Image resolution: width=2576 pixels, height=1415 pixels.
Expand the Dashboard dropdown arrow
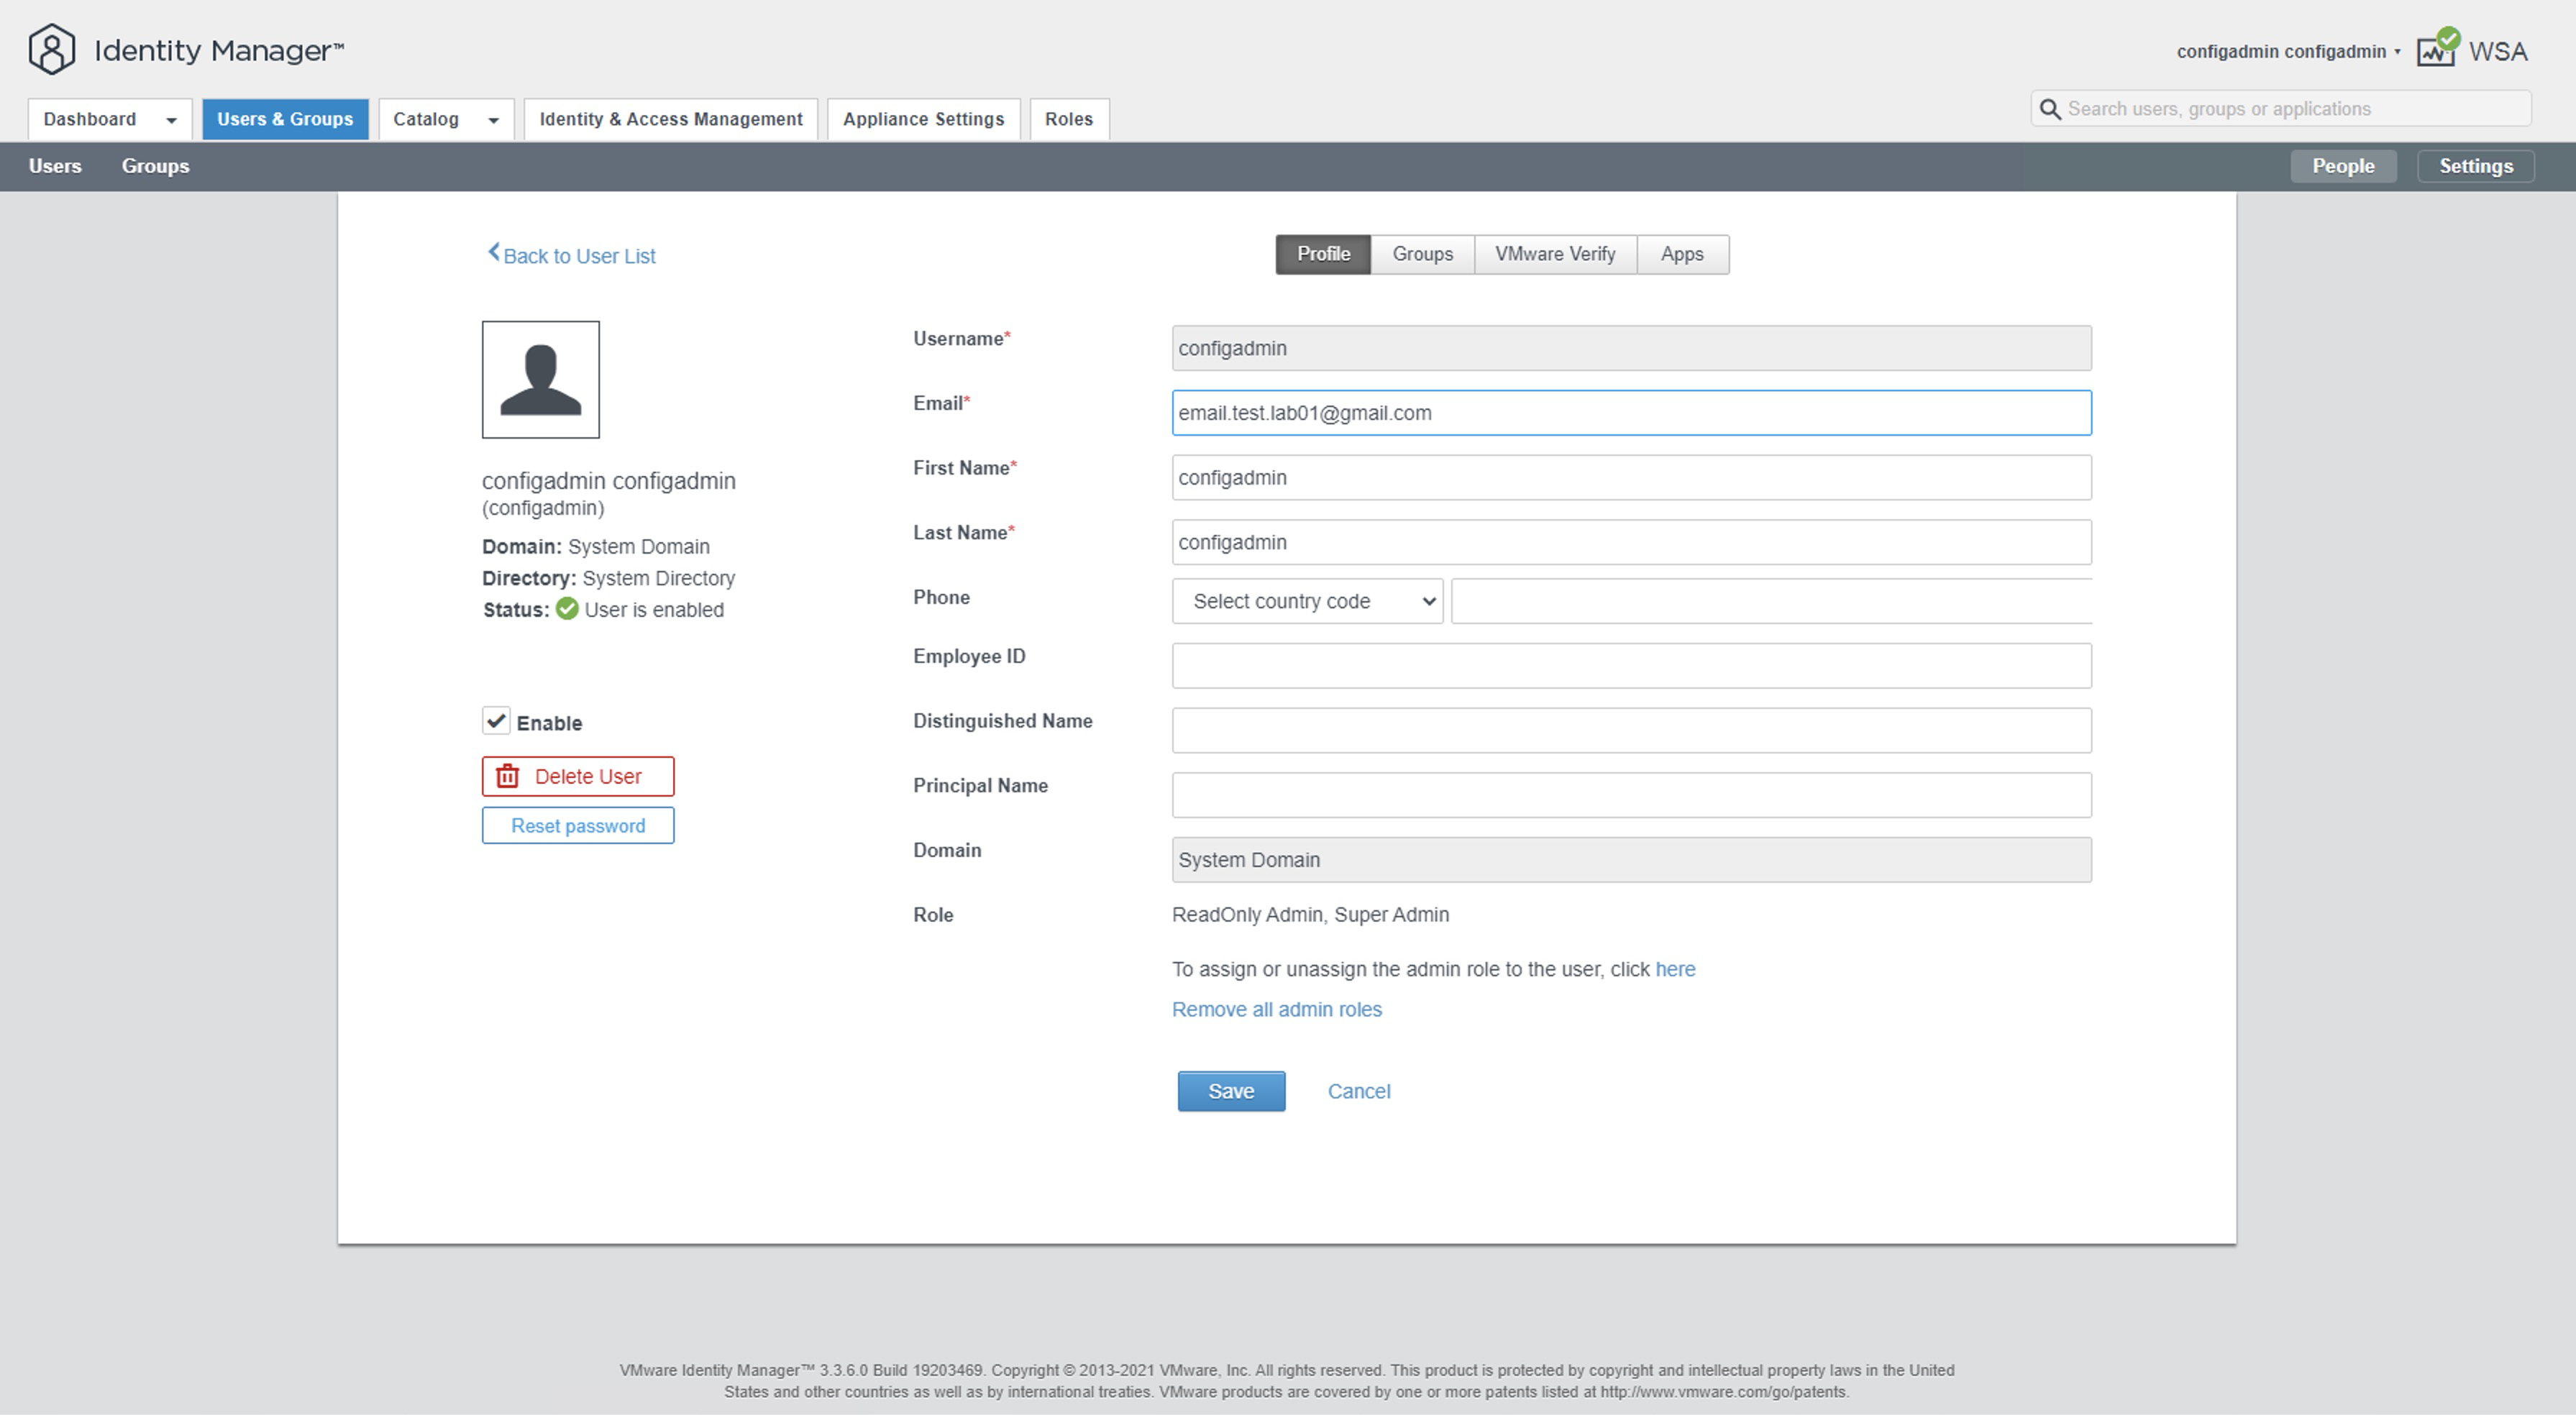coord(171,120)
